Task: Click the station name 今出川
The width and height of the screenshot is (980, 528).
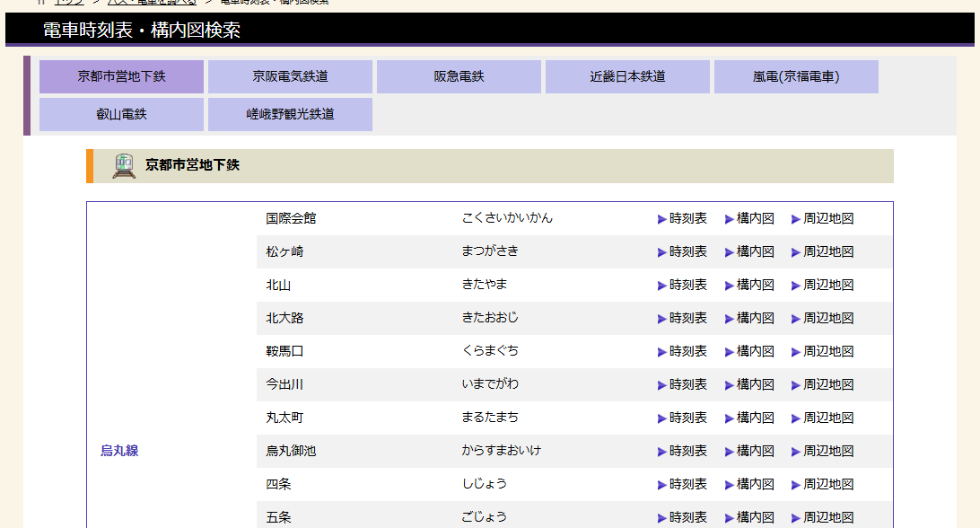Action: pos(284,384)
